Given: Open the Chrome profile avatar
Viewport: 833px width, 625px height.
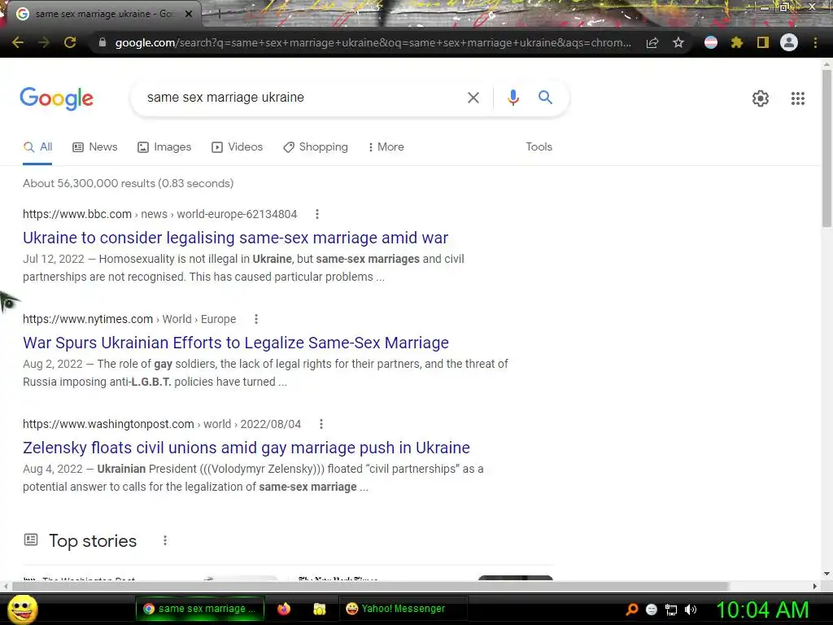Looking at the screenshot, I should [x=789, y=42].
